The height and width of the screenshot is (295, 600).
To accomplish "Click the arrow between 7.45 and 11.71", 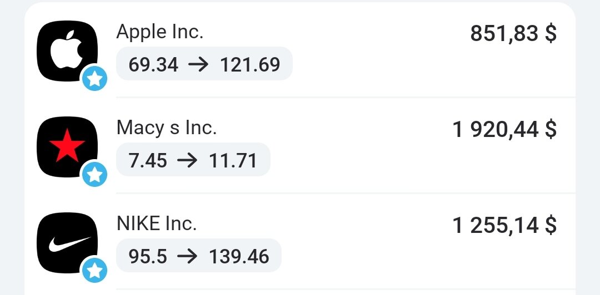I will [x=188, y=160].
